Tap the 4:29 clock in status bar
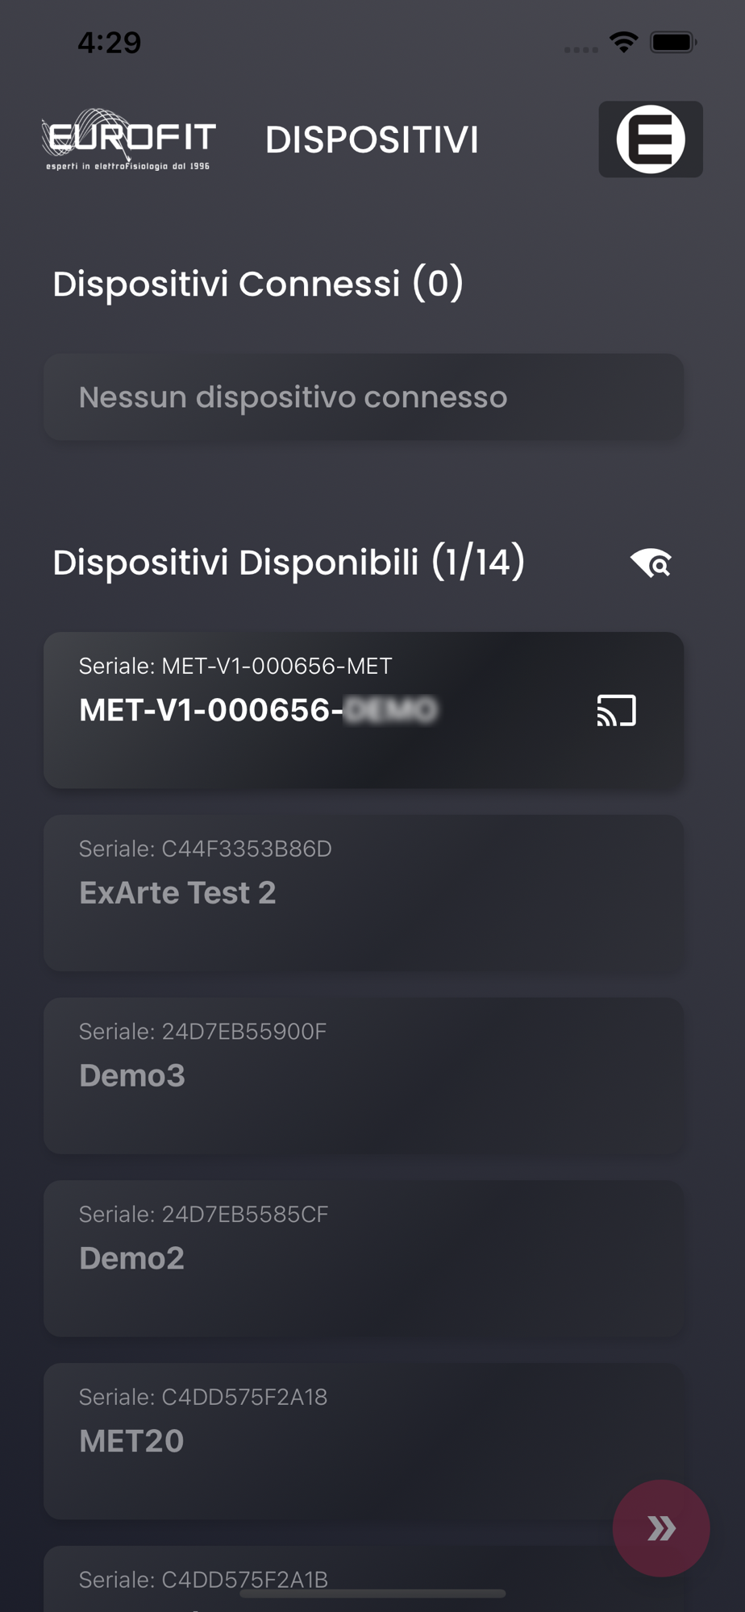This screenshot has height=1612, width=745. click(109, 42)
